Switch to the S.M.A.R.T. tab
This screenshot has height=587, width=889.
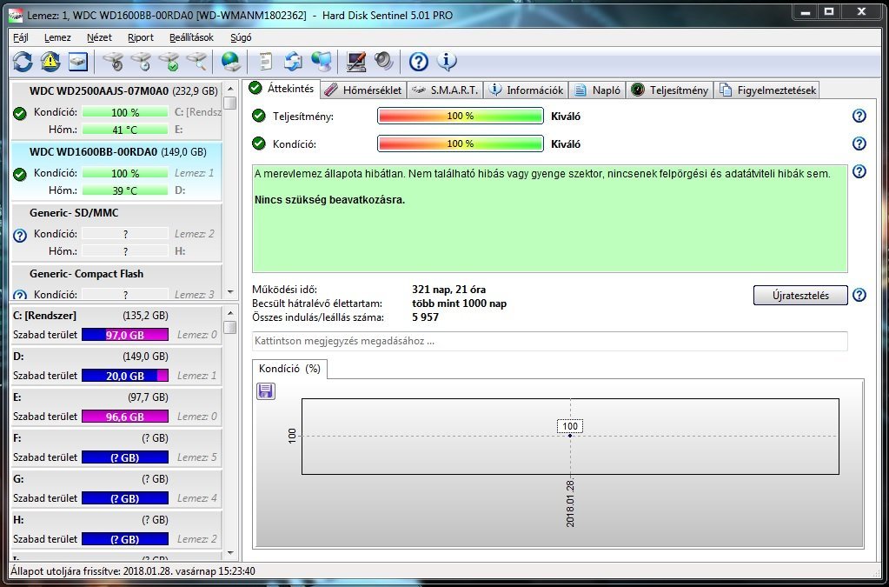point(445,90)
